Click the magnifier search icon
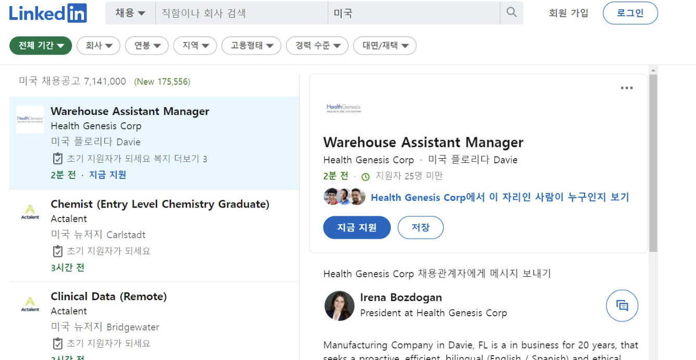This screenshot has width=696, height=360. click(512, 13)
